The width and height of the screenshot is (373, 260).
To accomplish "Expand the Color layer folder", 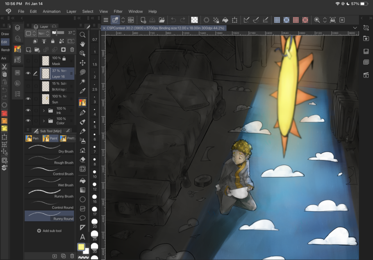I will coord(45,120).
